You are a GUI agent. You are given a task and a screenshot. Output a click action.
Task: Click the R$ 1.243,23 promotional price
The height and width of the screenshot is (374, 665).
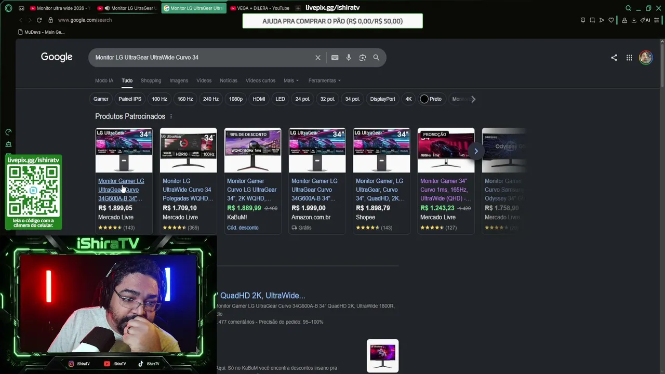(x=437, y=208)
